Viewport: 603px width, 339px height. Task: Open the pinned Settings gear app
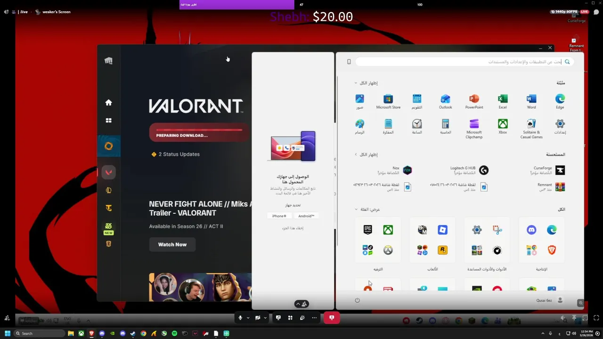[560, 127]
